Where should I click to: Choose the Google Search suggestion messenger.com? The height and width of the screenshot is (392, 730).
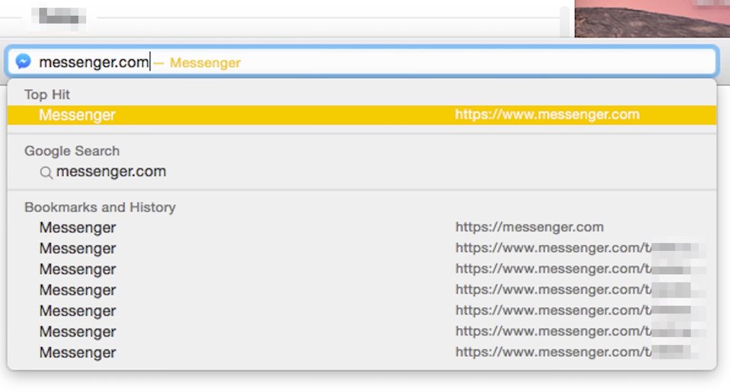click(x=111, y=172)
